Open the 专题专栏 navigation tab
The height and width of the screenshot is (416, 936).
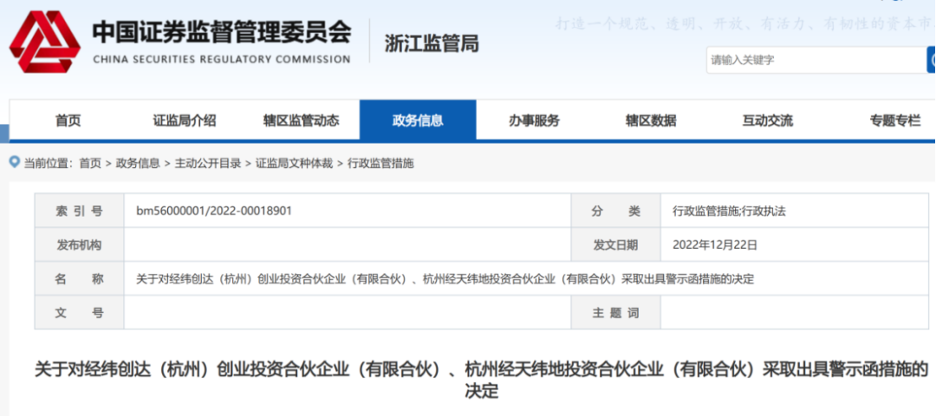click(x=895, y=120)
